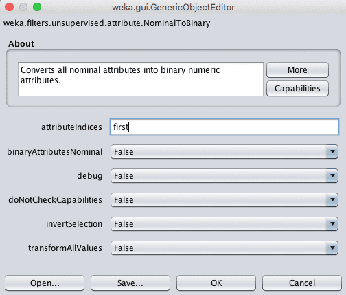
Task: Click the Open... button
Action: tap(45, 283)
